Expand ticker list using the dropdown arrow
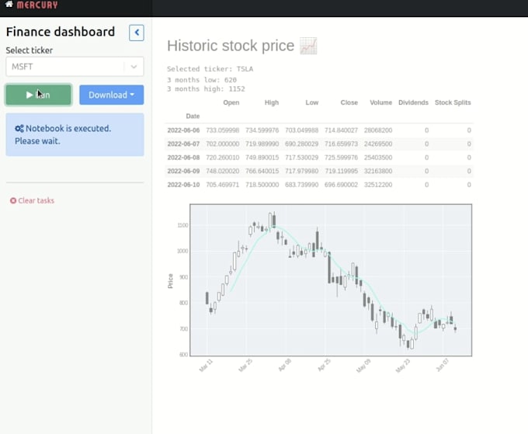This screenshot has width=528, height=434. click(x=134, y=67)
